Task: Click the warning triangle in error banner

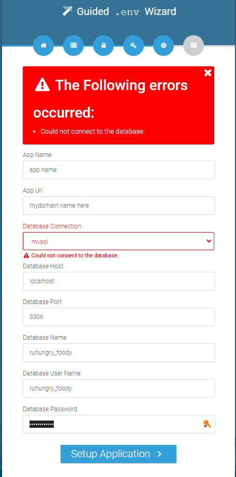Action: pos(42,85)
